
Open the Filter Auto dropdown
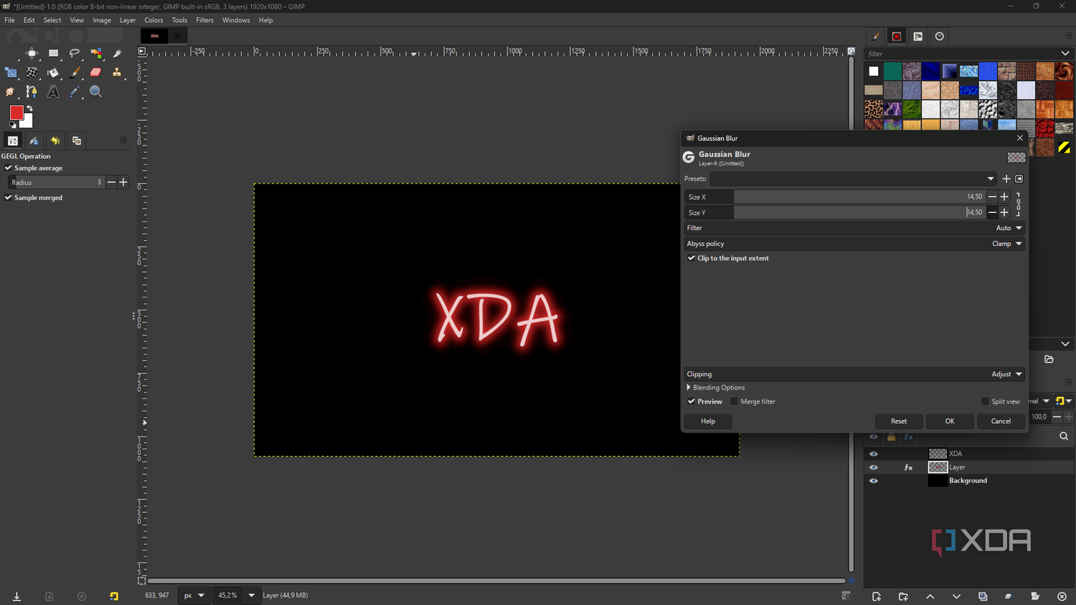click(x=854, y=228)
